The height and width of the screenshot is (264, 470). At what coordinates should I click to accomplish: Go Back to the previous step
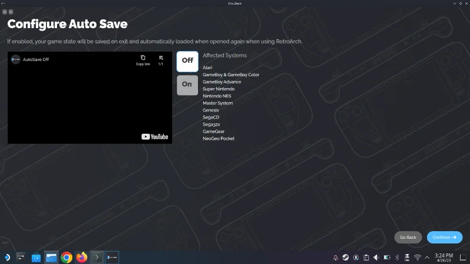click(408, 237)
